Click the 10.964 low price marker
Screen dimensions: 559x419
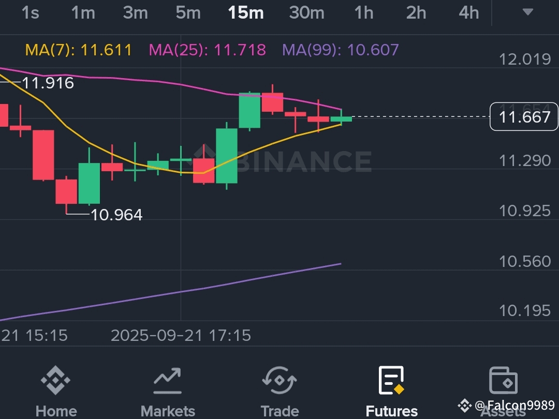tap(116, 215)
